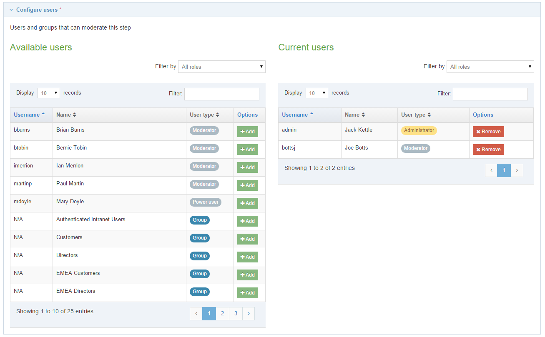Remove Jack Kettle from current users
545x337 pixels.
(x=488, y=132)
